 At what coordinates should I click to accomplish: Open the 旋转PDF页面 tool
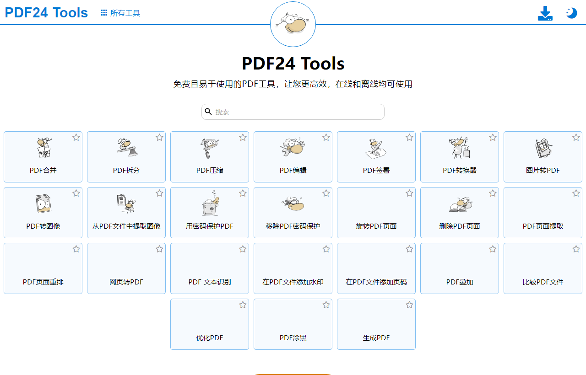coord(376,213)
